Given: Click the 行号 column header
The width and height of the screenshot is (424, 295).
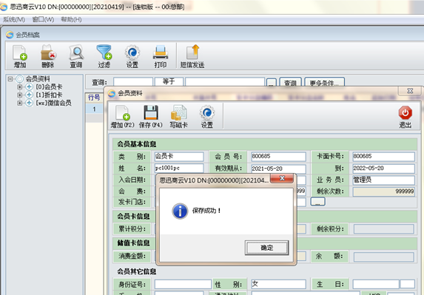Looking at the screenshot, I should point(94,98).
